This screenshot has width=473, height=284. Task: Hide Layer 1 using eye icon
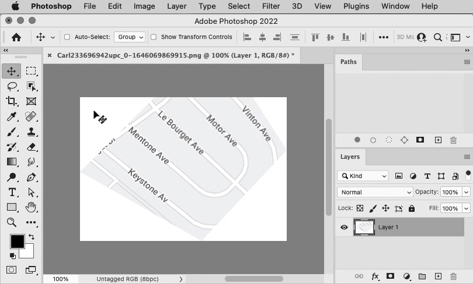[344, 227]
